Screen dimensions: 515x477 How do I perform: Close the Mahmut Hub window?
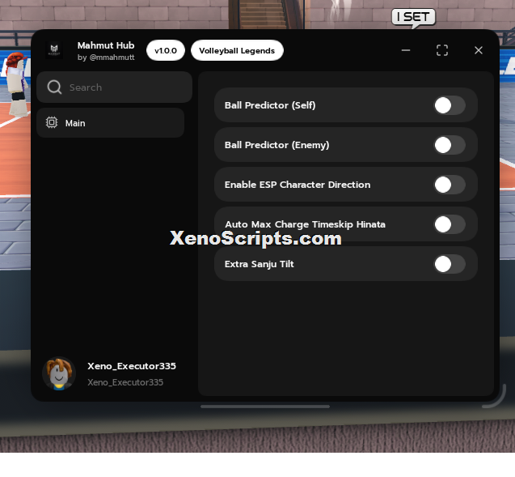pos(479,50)
